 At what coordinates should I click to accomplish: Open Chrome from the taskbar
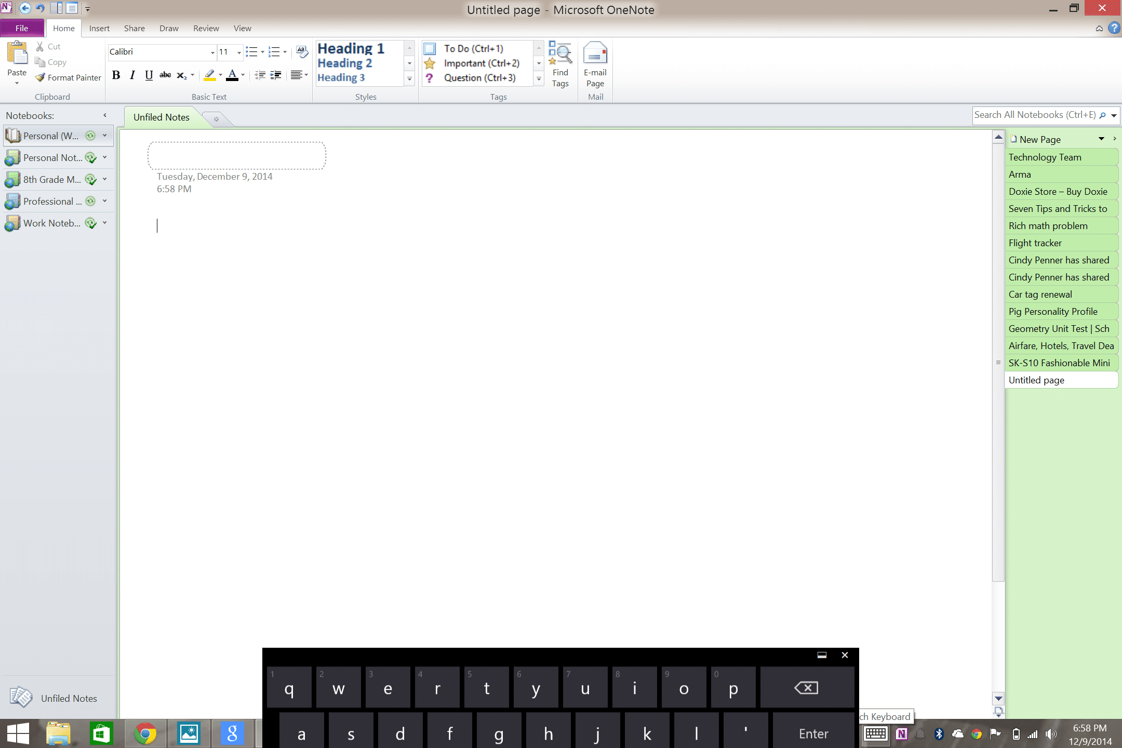pyautogui.click(x=145, y=734)
